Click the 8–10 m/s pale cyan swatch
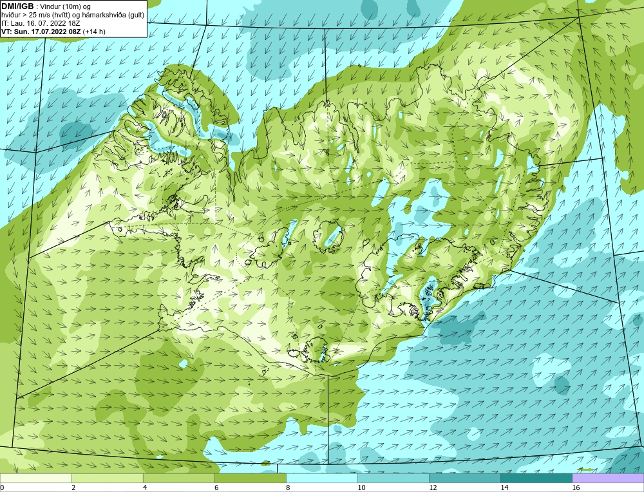This screenshot has width=644, height=492. (x=321, y=478)
